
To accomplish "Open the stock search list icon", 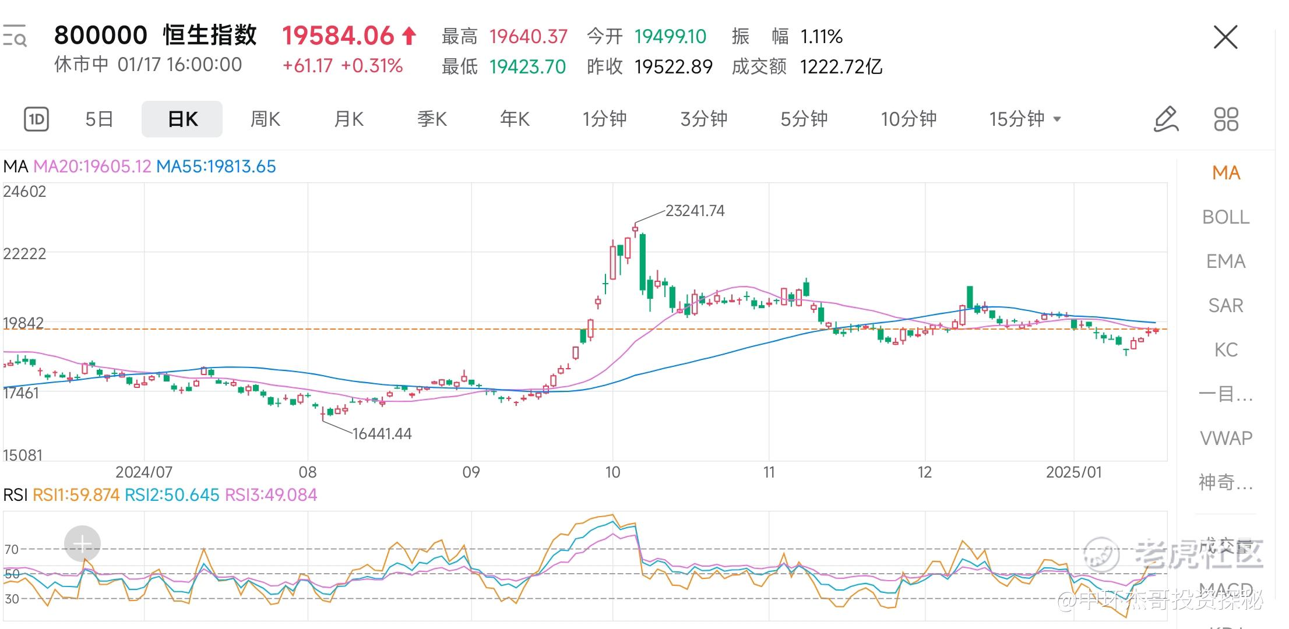I will tap(15, 36).
